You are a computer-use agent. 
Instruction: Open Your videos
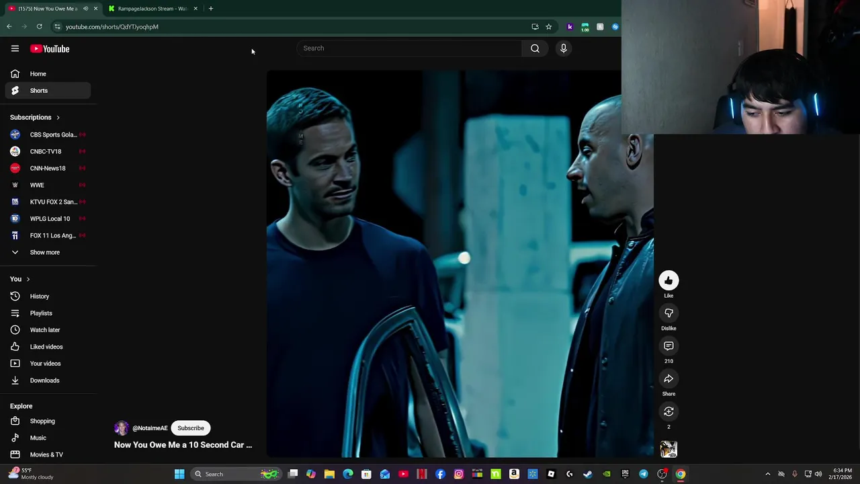point(47,364)
